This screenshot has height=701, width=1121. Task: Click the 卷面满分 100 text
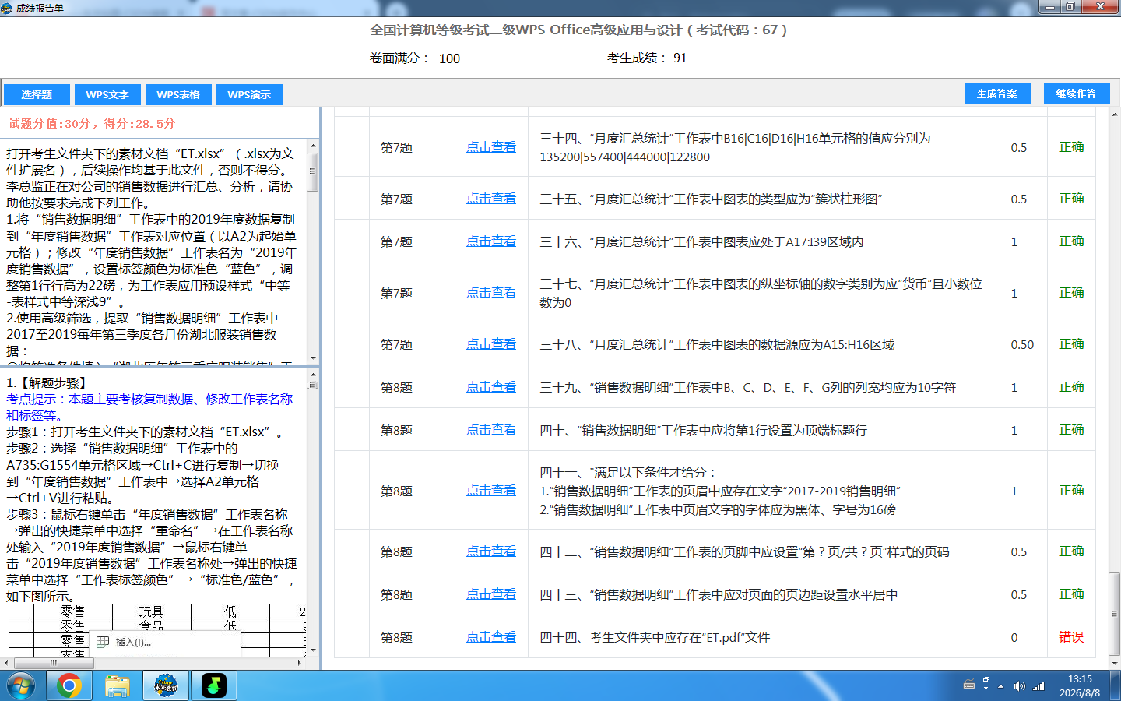click(x=415, y=58)
